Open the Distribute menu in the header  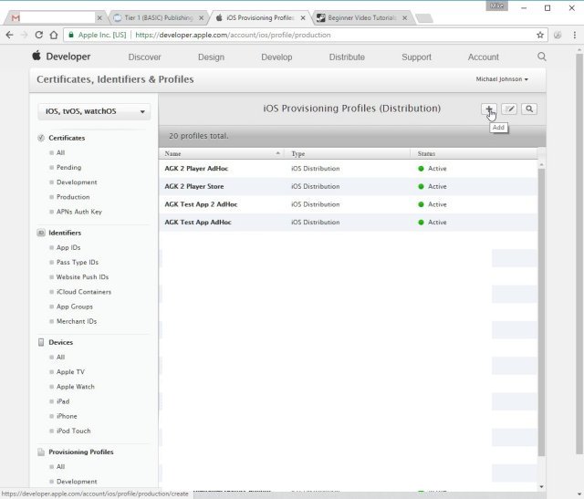tap(347, 57)
